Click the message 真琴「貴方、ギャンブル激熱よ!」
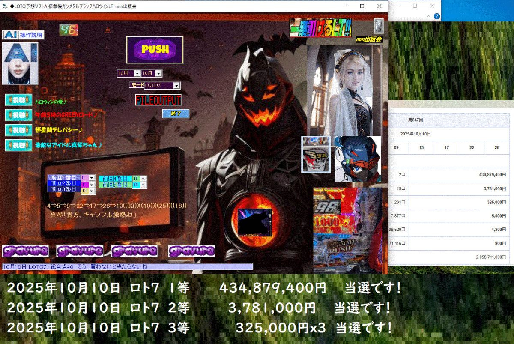Screen dimensions: 514x344 (x=93, y=215)
